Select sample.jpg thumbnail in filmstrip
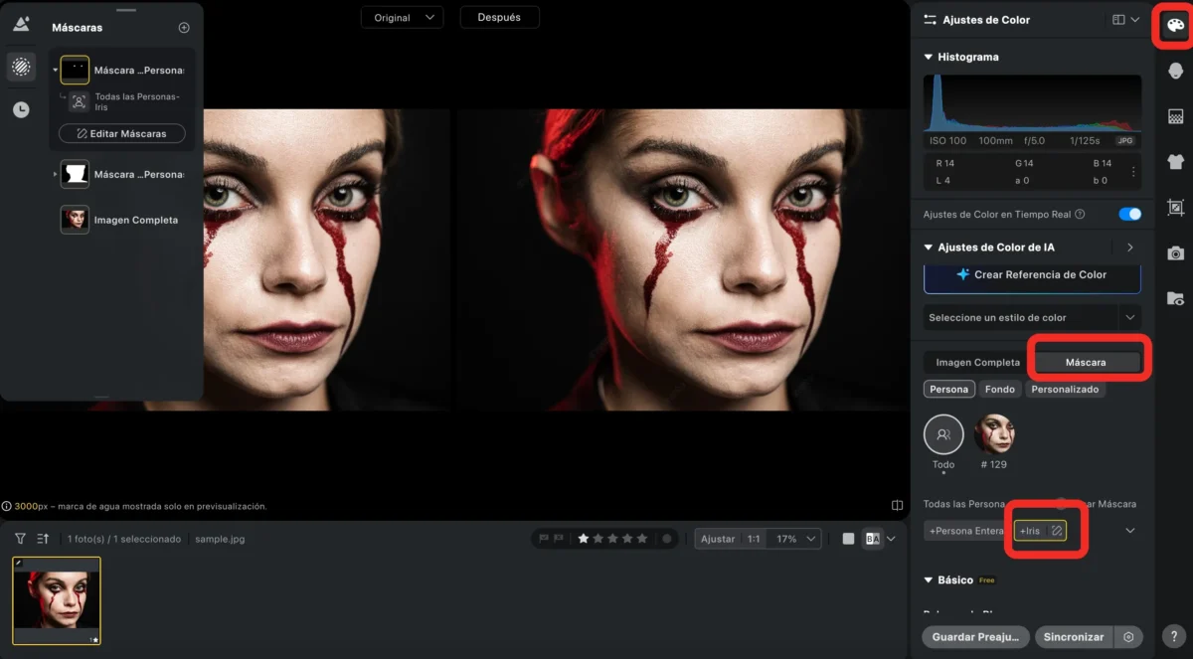 (57, 600)
